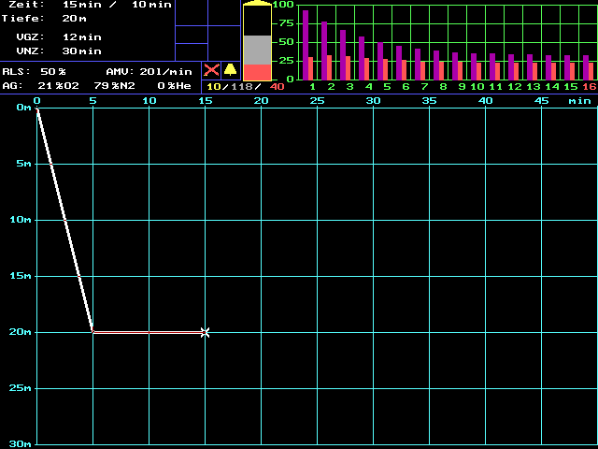Click the AMV 20l/min setting
598x449 pixels.
click(x=164, y=71)
